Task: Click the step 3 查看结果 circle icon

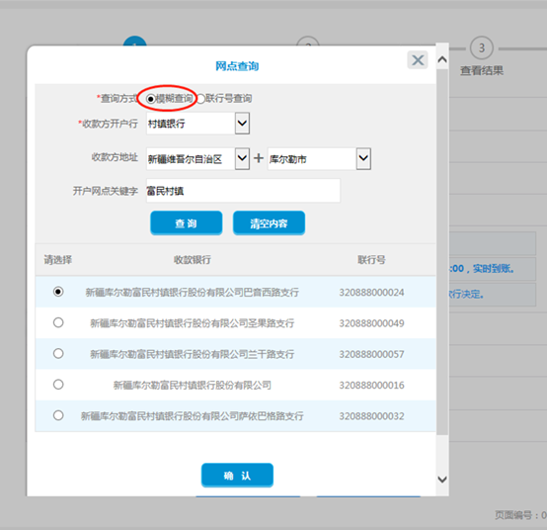Action: click(482, 47)
